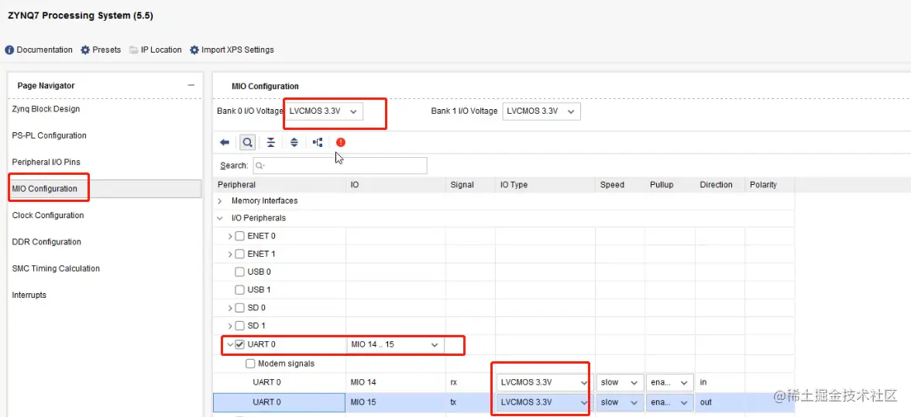Open Peripheral I/O Pins page
Image resolution: width=911 pixels, height=417 pixels.
coord(46,162)
